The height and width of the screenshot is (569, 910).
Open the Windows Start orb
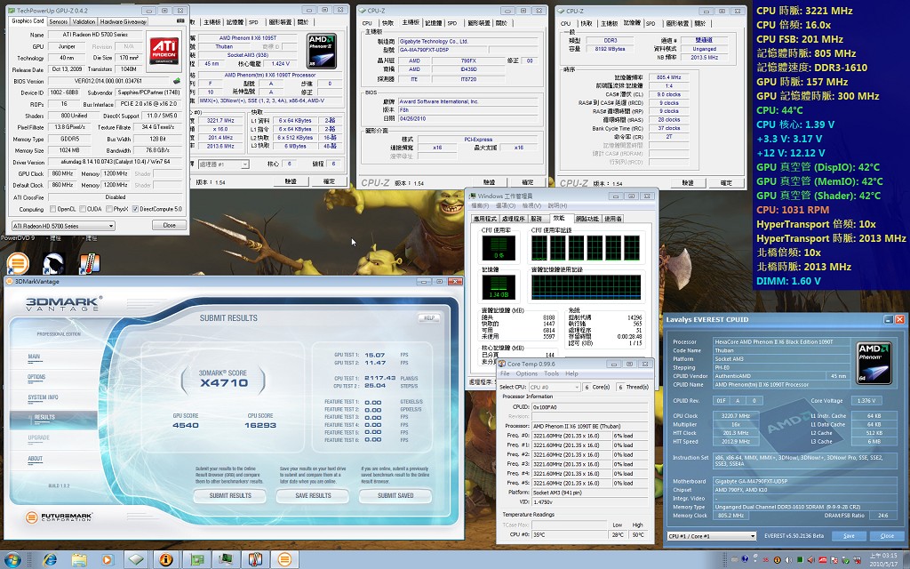[x=12, y=560]
